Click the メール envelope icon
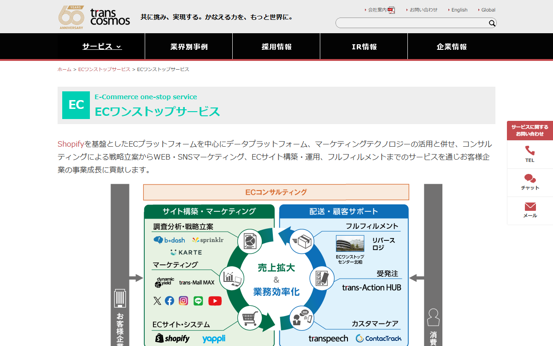Image resolution: width=553 pixels, height=346 pixels. (x=530, y=207)
